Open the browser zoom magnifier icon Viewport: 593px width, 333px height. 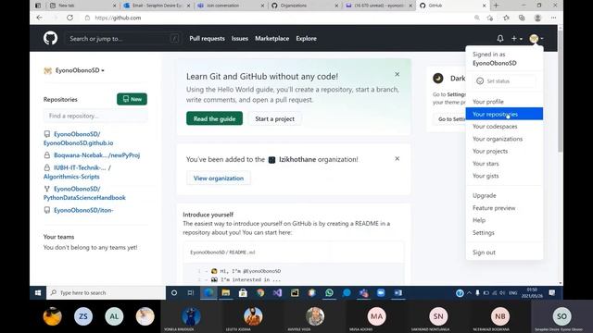pyautogui.click(x=477, y=18)
